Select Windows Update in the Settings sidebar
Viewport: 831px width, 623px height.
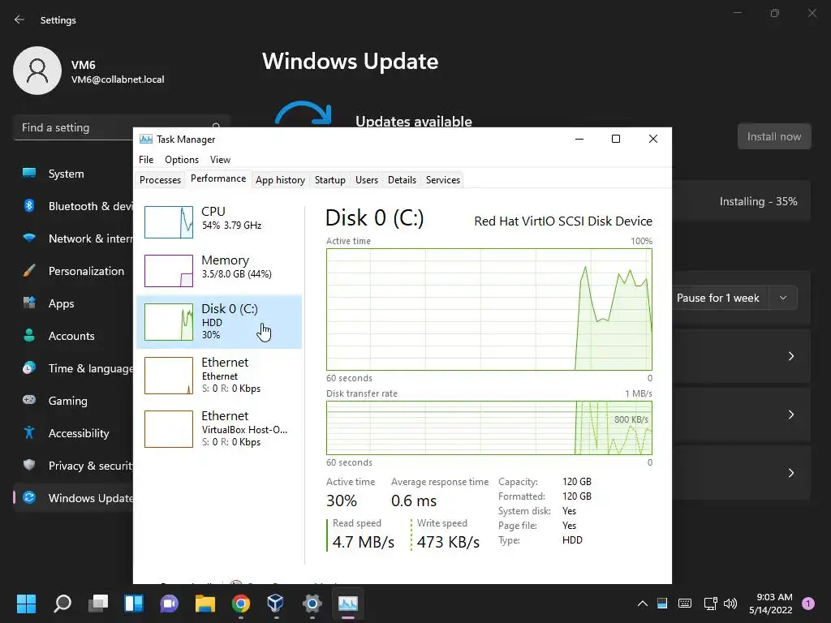[73, 498]
